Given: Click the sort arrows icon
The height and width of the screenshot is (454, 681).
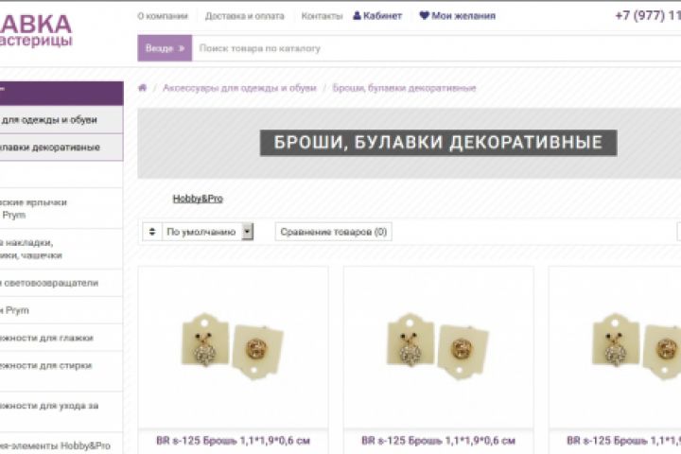Looking at the screenshot, I should [152, 232].
